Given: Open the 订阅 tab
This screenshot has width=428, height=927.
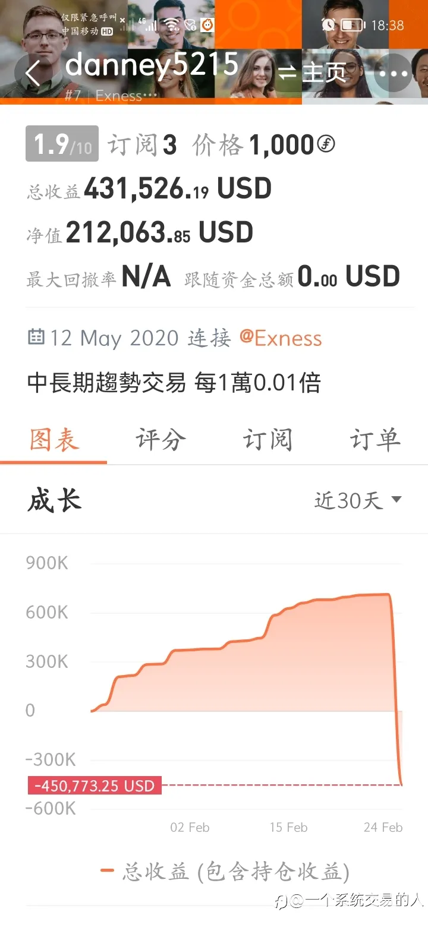Looking at the screenshot, I should point(267,440).
